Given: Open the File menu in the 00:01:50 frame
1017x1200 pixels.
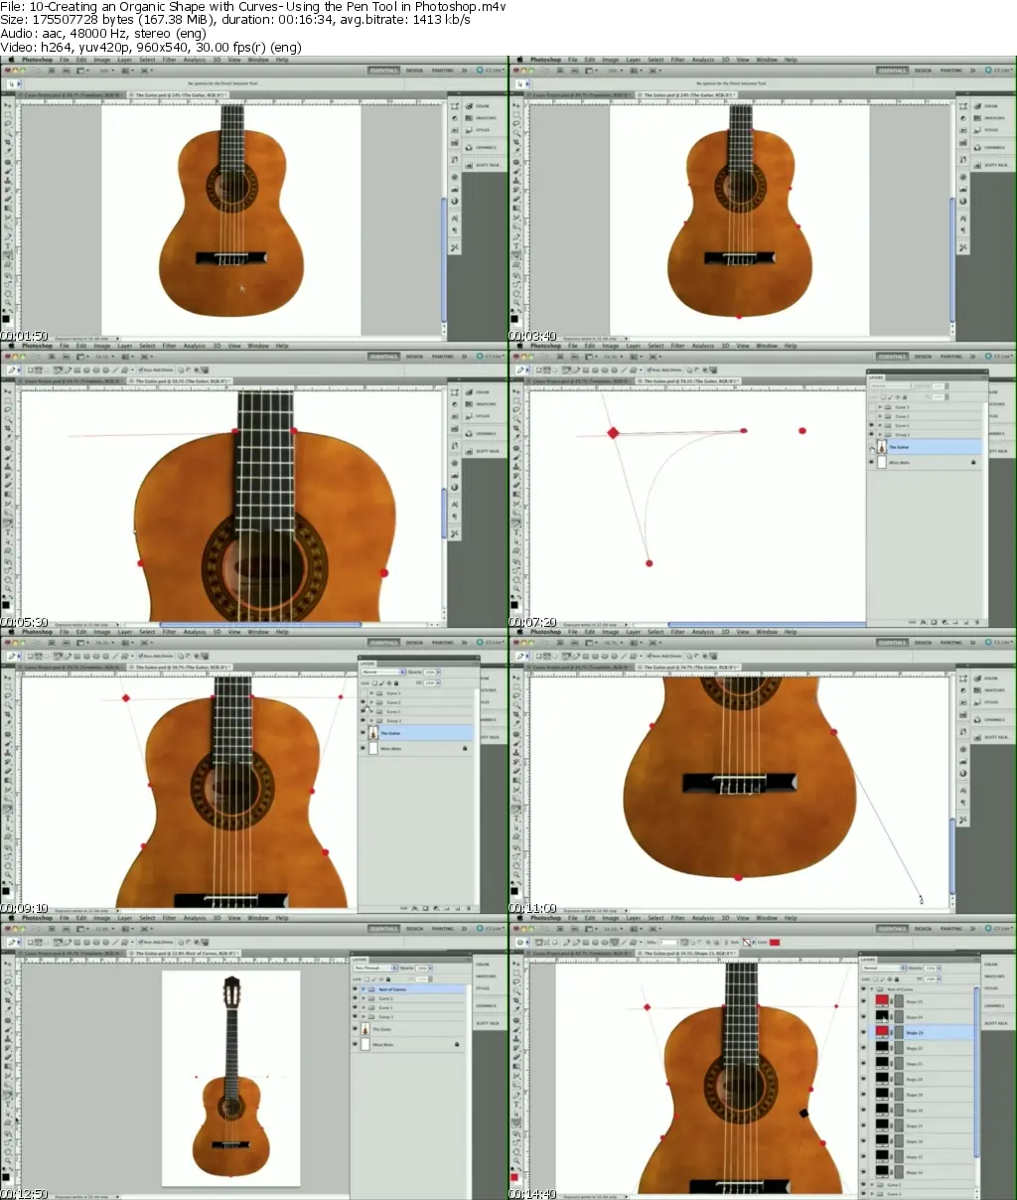Looking at the screenshot, I should point(64,60).
